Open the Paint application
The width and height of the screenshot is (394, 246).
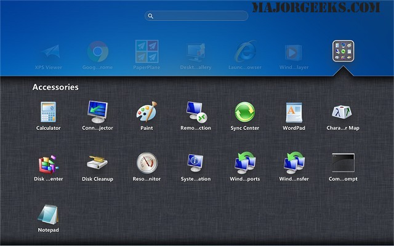147,112
